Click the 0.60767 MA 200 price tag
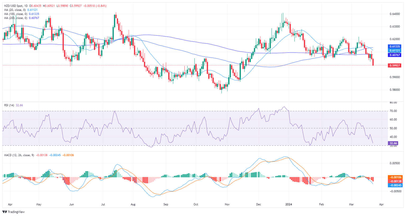The width and height of the screenshot is (406, 216). (395, 55)
